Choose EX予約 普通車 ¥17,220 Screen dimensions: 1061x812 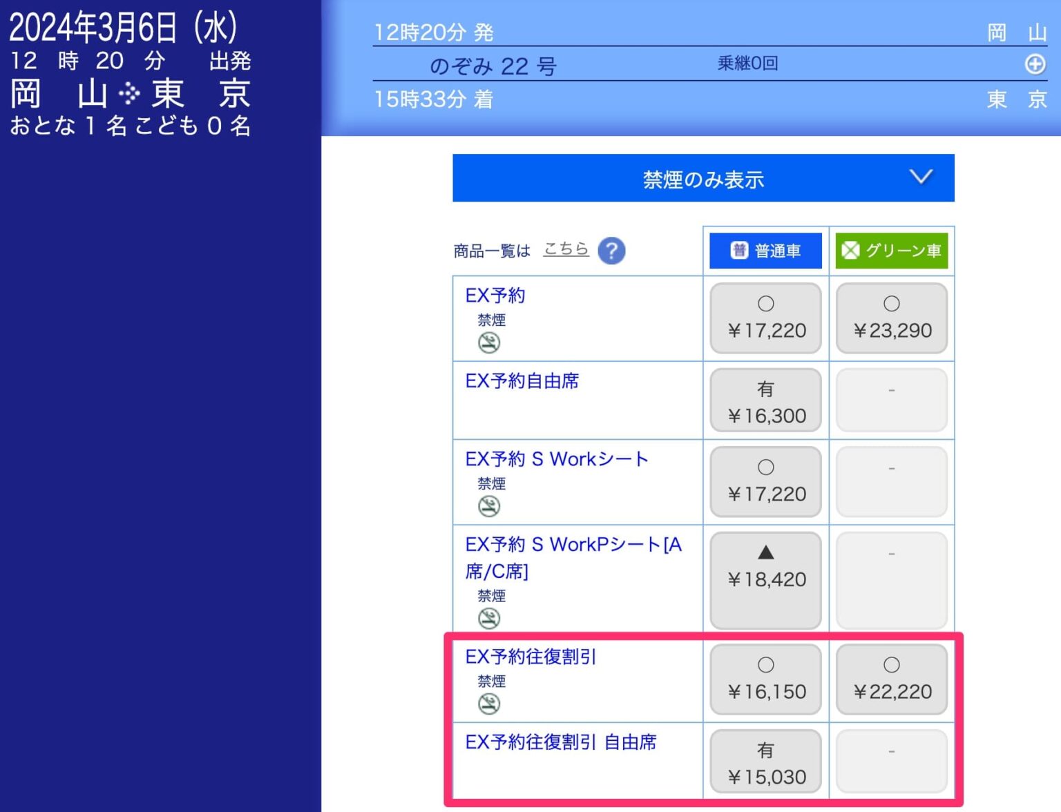(766, 318)
